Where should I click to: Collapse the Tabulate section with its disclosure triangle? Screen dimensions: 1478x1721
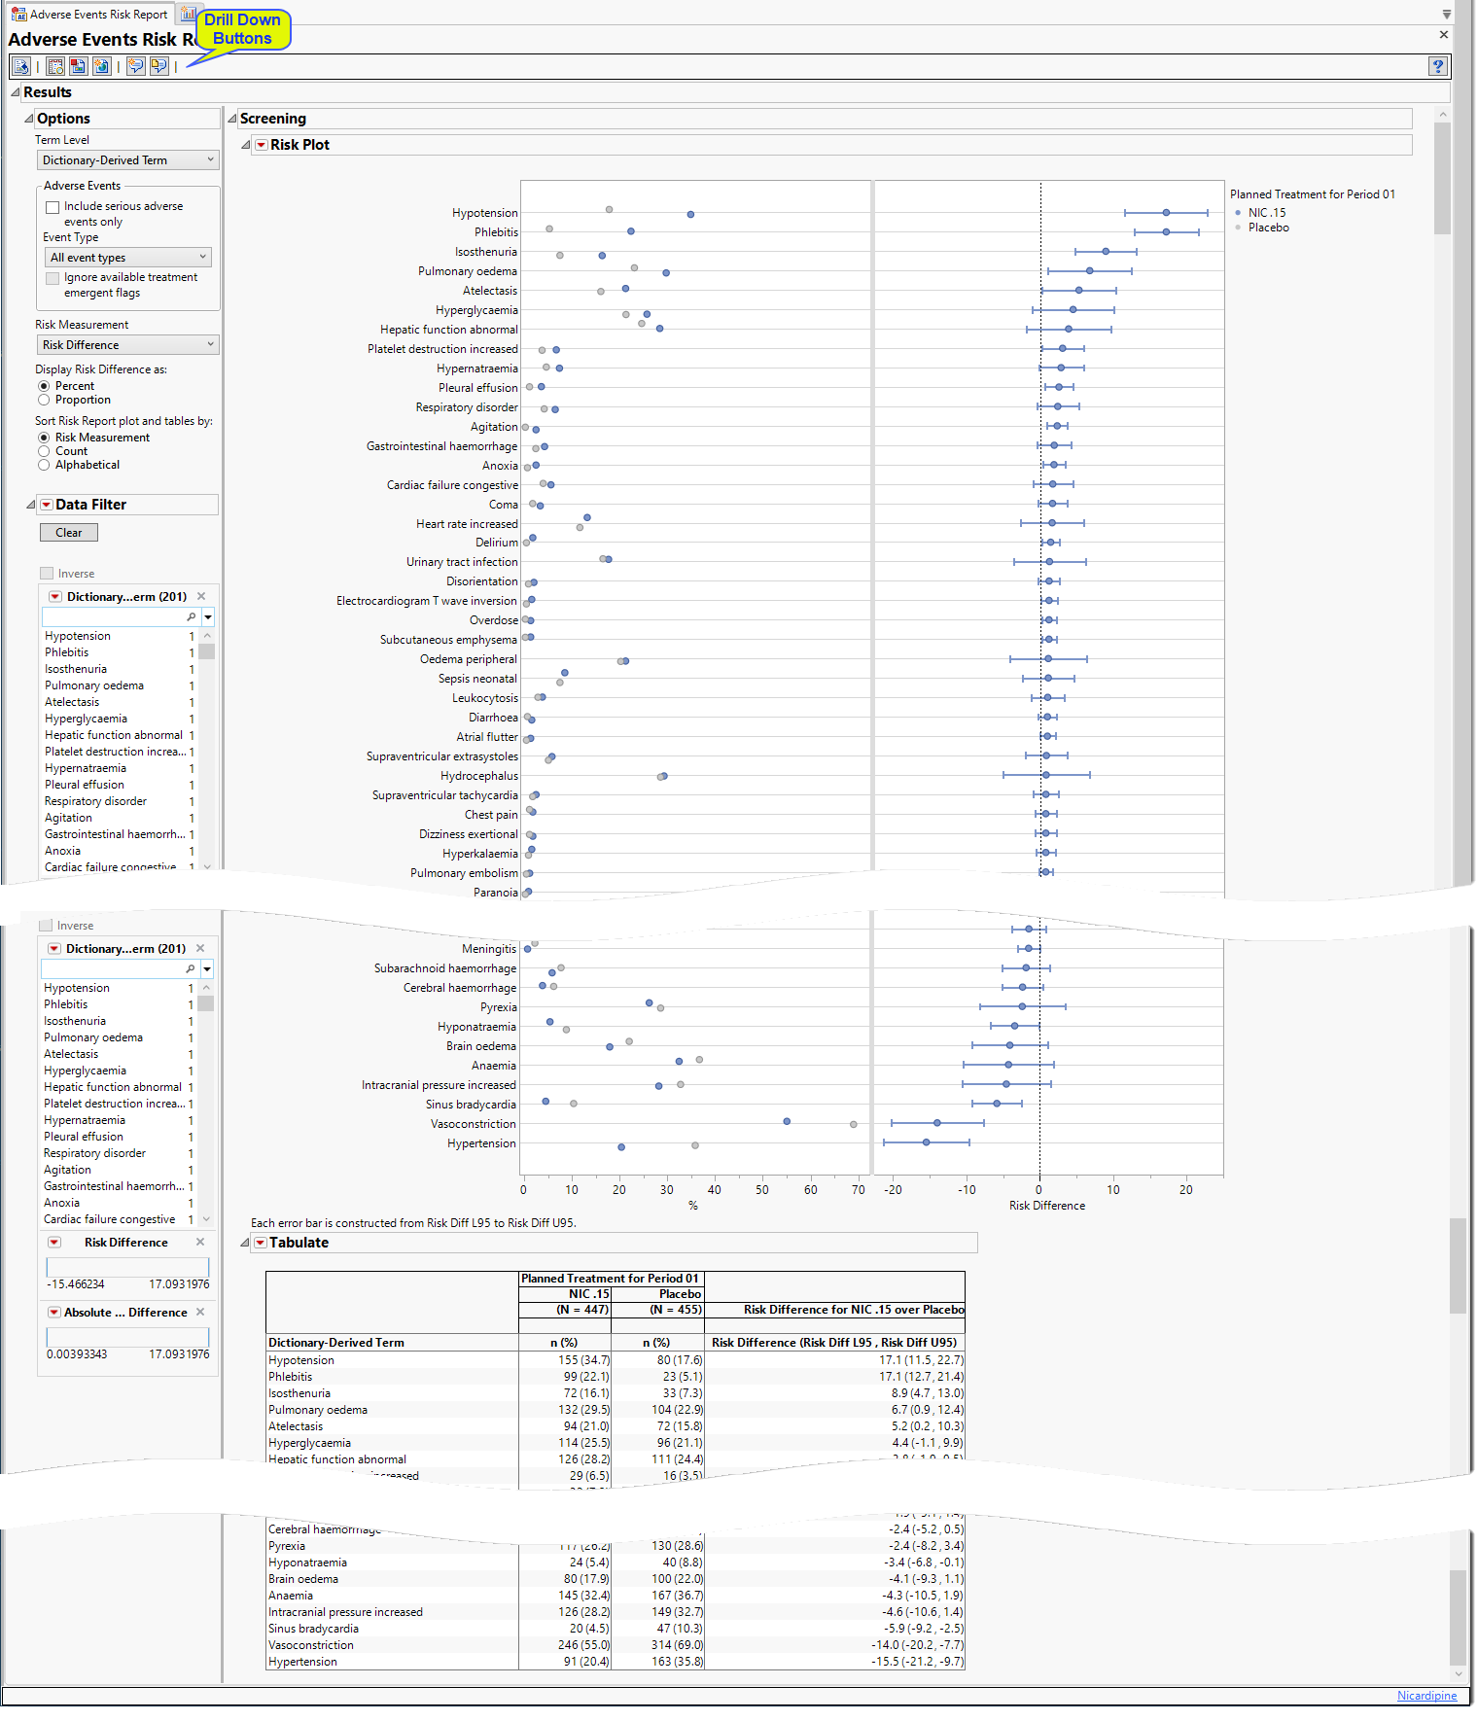pyautogui.click(x=245, y=1243)
